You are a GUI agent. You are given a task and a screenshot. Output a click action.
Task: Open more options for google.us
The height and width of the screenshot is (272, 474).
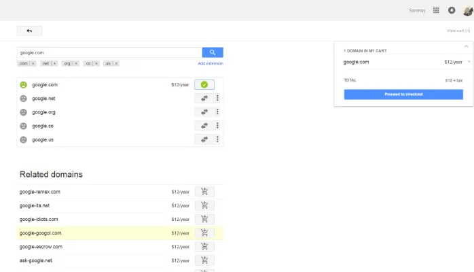click(x=217, y=139)
